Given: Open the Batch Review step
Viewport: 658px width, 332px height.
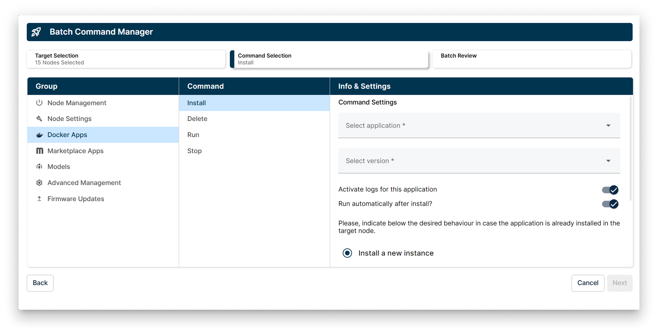Looking at the screenshot, I should coord(532,59).
